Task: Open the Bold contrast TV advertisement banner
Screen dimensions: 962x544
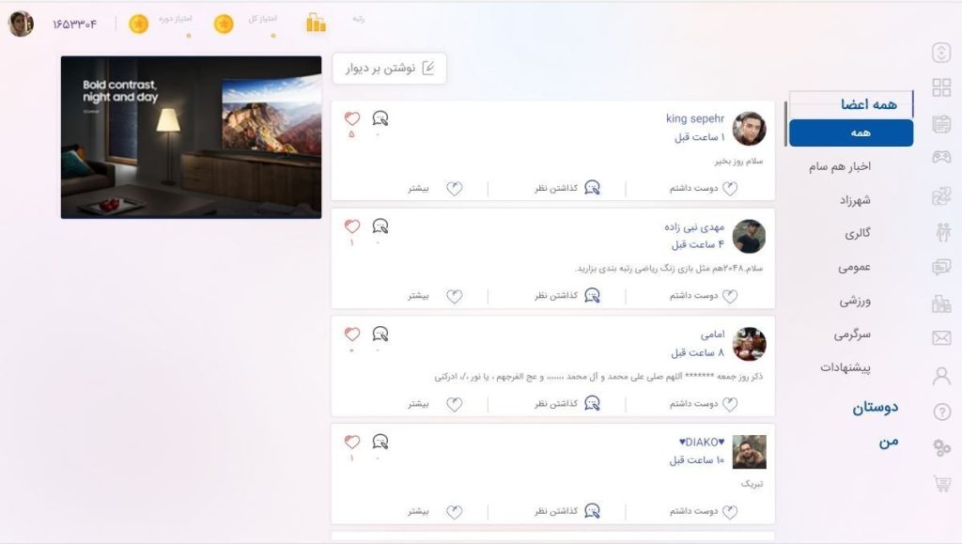Action: pos(191,137)
